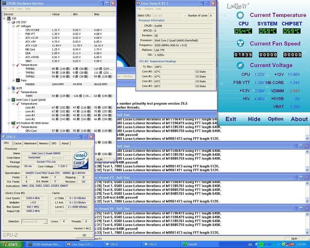This screenshot has height=248, width=310.
Task: Click the EN language indicator on the taskbar
Action: [x=250, y=245]
